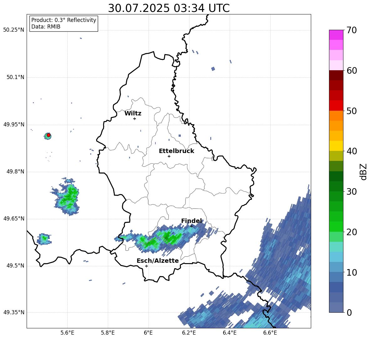Image resolution: width=371 pixels, height=339 pixels.
Task: Click the 49.65°N latitude label
Action: point(14,219)
